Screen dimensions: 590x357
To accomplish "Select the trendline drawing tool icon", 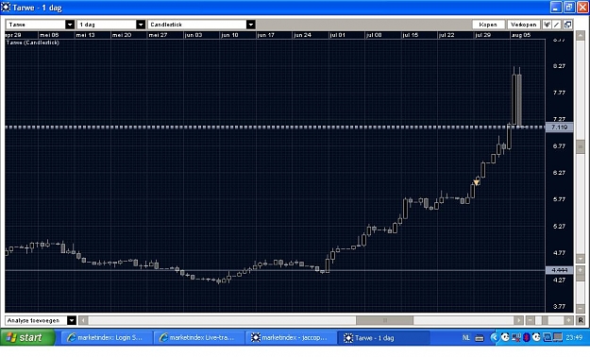I will 557,25.
